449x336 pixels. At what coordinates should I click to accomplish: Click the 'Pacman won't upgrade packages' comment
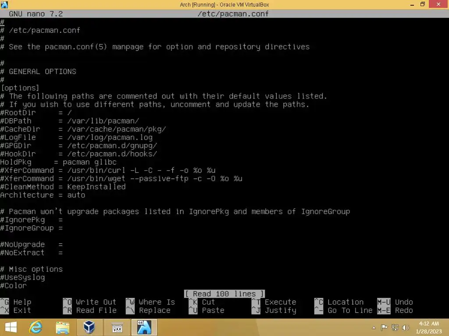pyautogui.click(x=175, y=212)
